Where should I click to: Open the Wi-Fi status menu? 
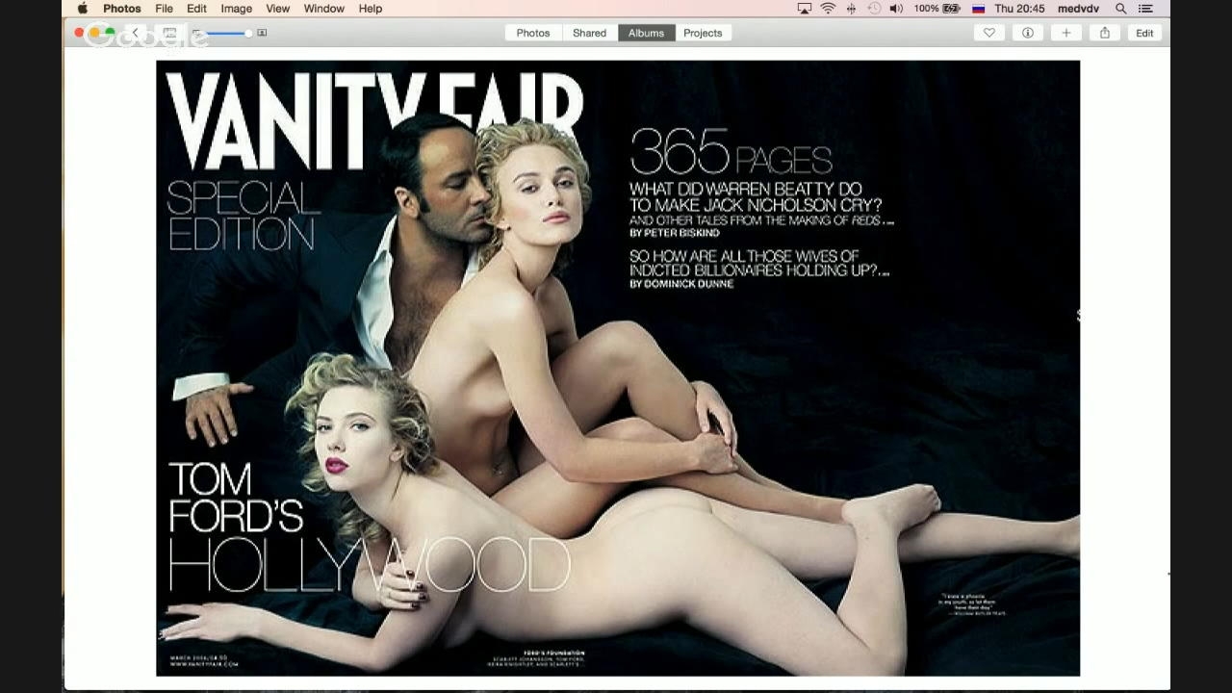pos(828,9)
